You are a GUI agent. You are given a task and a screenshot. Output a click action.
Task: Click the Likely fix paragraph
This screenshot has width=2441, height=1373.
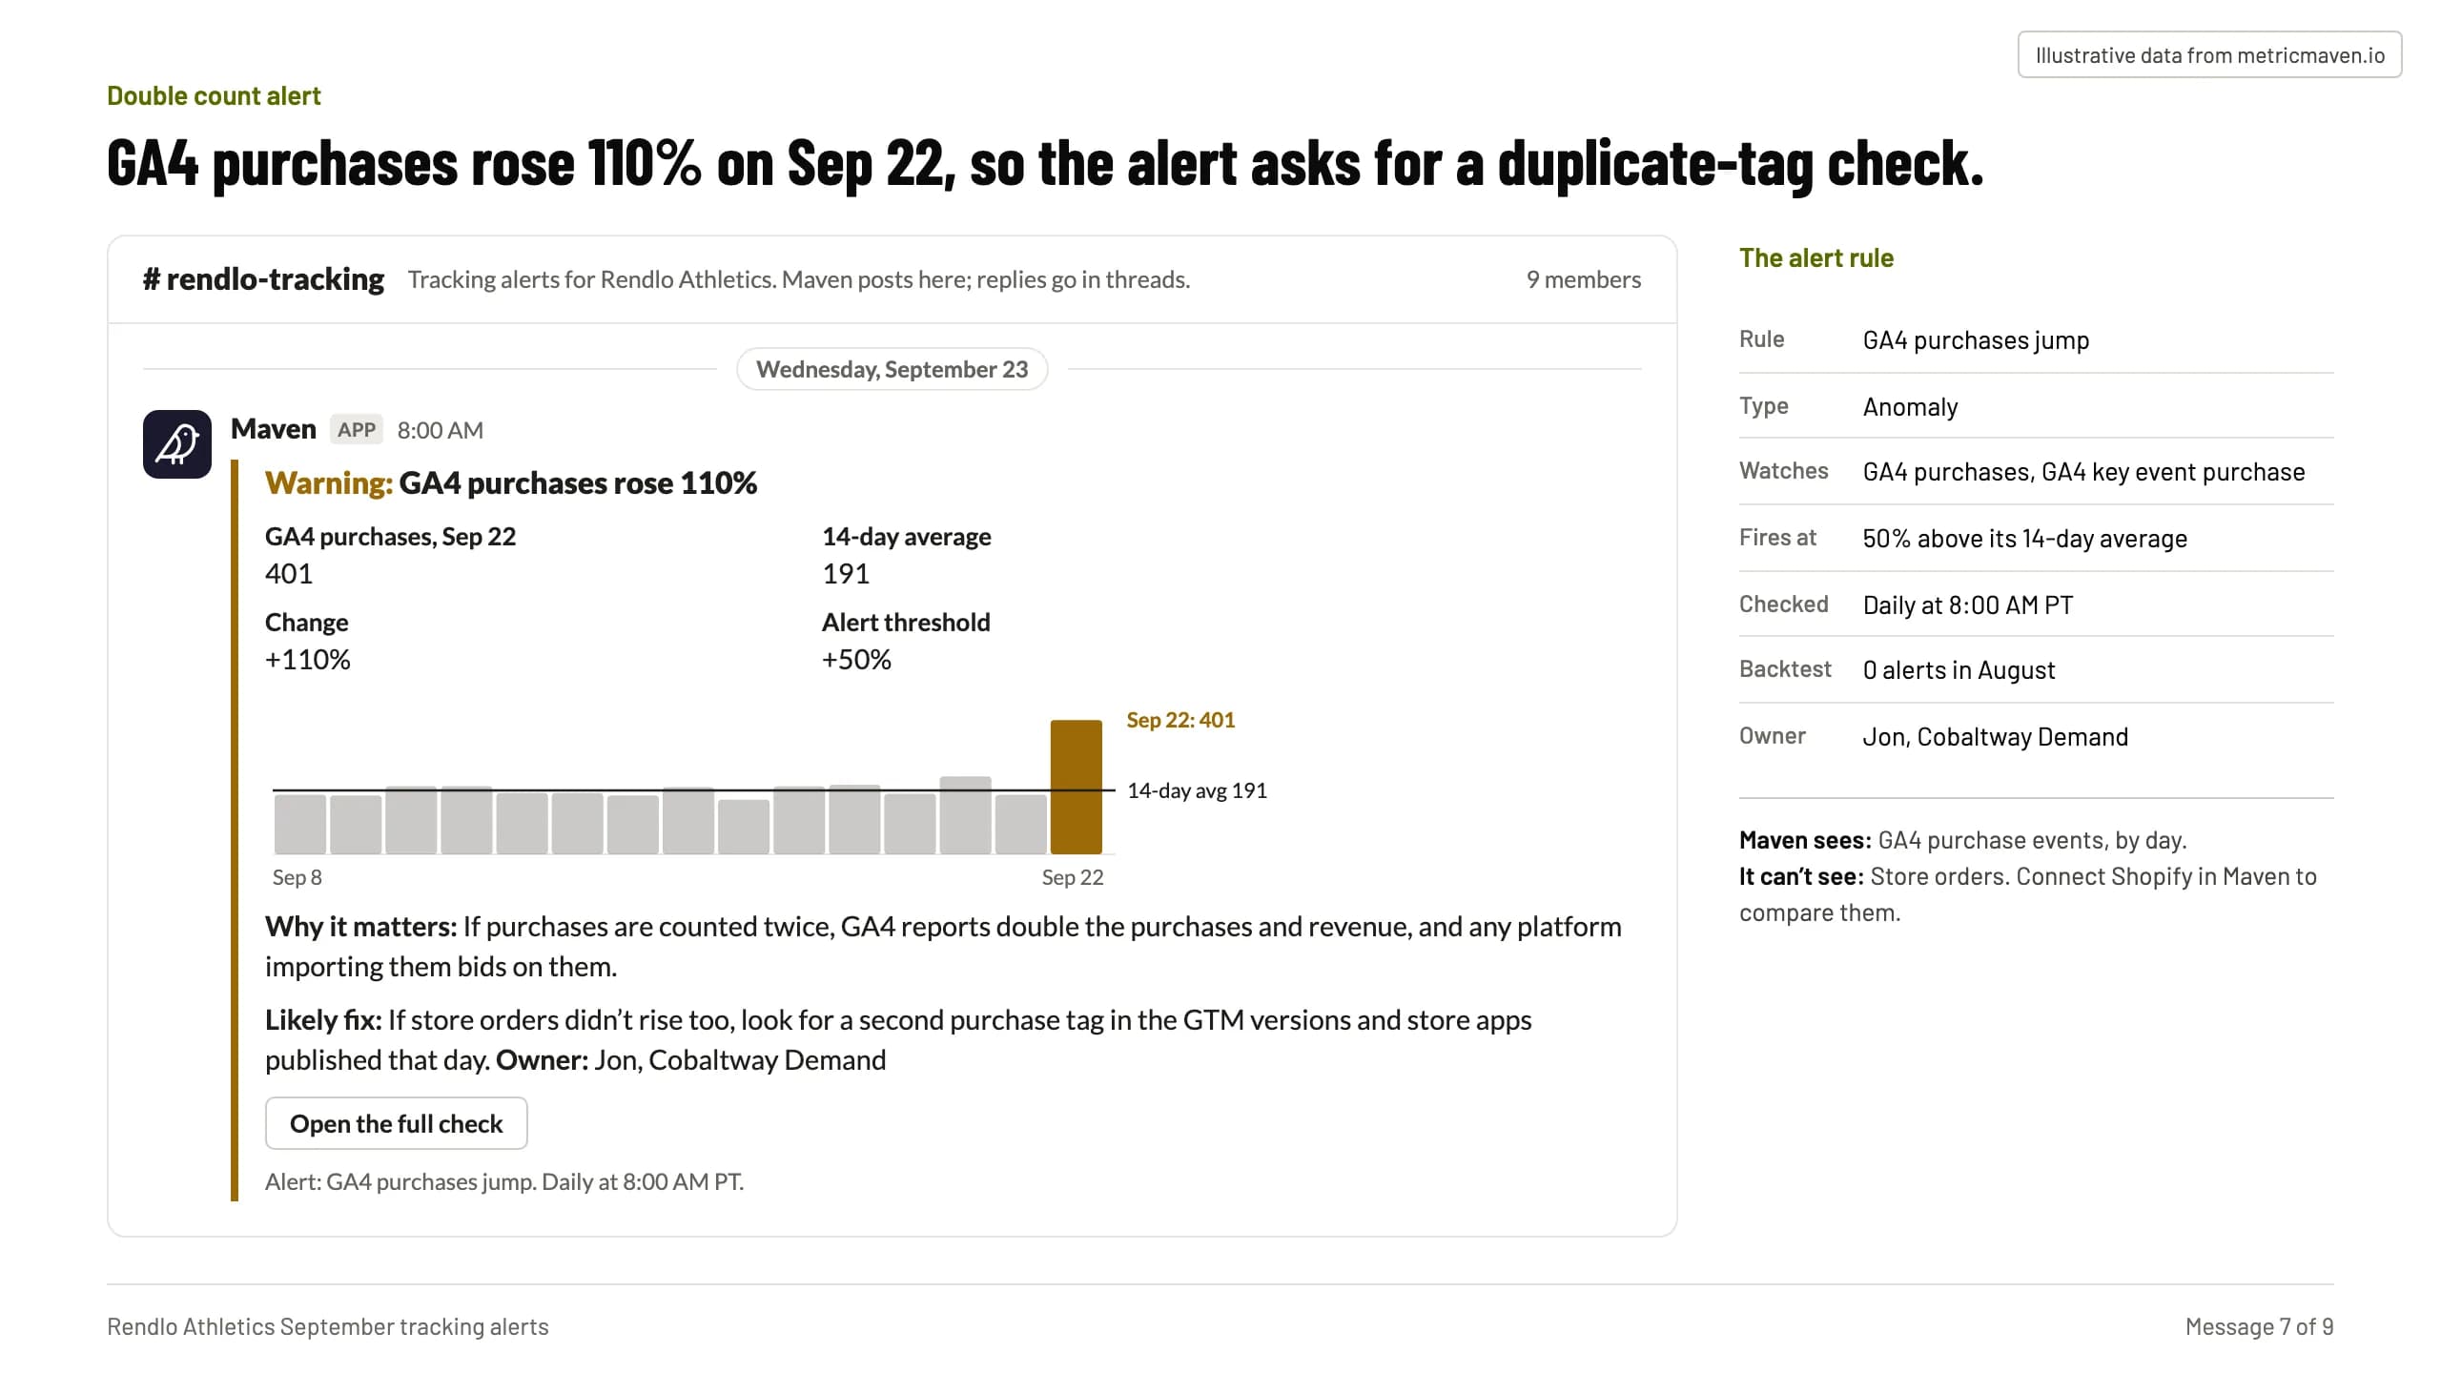click(x=898, y=1040)
